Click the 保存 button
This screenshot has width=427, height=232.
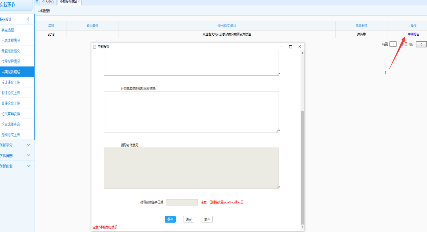click(170, 219)
